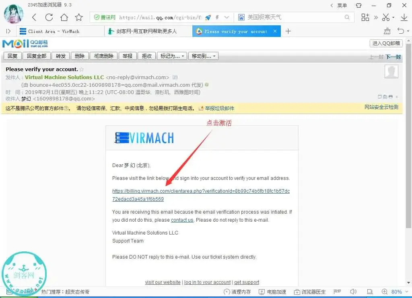Screen dimensions: 412x298
Task: Click 浏览器医生 in status bar
Action: click(310, 292)
